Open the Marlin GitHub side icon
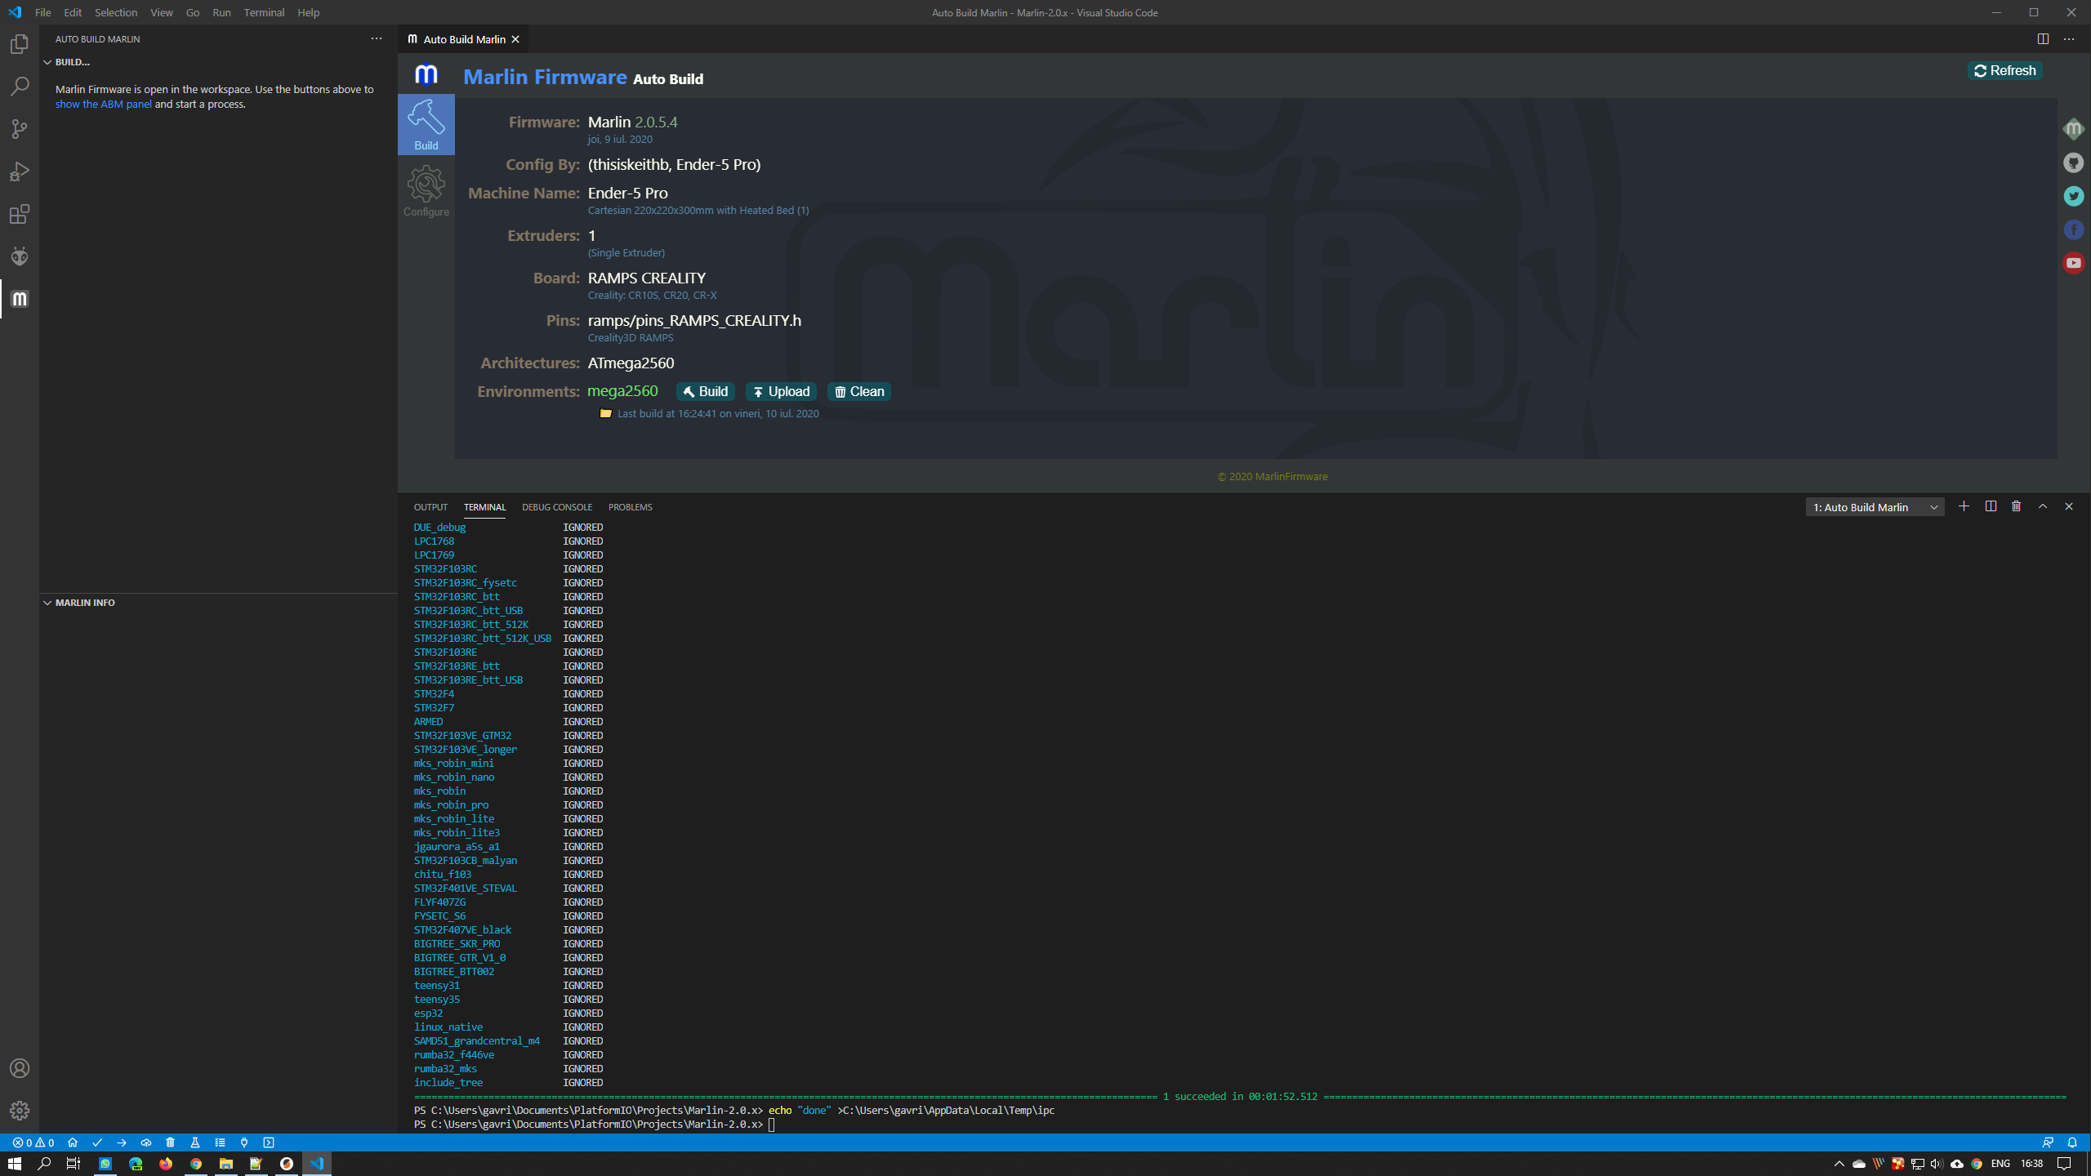The width and height of the screenshot is (2091, 1176). click(x=2073, y=163)
